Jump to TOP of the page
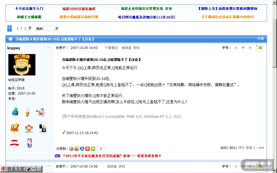This screenshot has height=173, width=277. (x=260, y=148)
